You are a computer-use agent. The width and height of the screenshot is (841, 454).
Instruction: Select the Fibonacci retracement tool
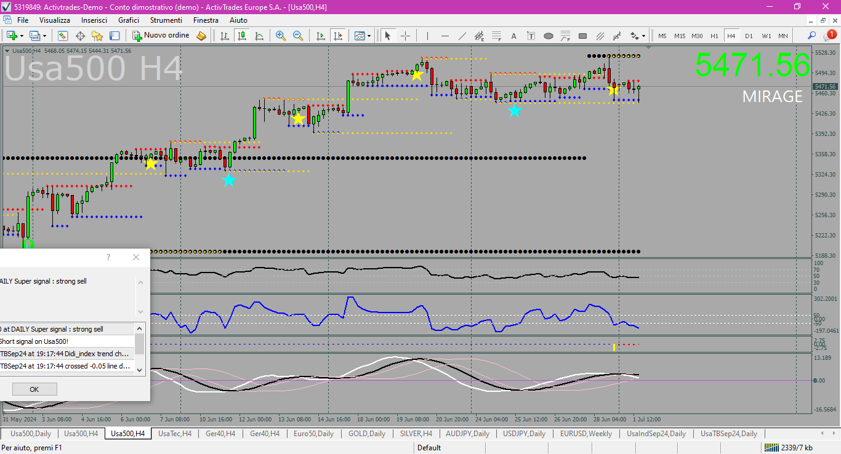click(496, 36)
